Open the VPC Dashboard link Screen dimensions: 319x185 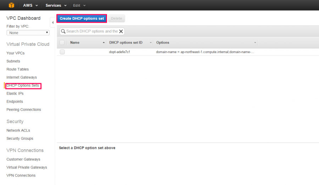pyautogui.click(x=23, y=18)
